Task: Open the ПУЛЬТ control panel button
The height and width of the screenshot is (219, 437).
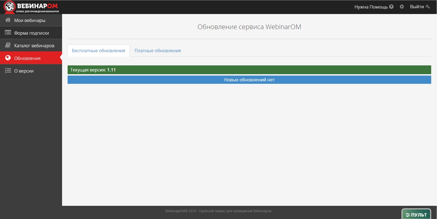Action: pos(416,214)
